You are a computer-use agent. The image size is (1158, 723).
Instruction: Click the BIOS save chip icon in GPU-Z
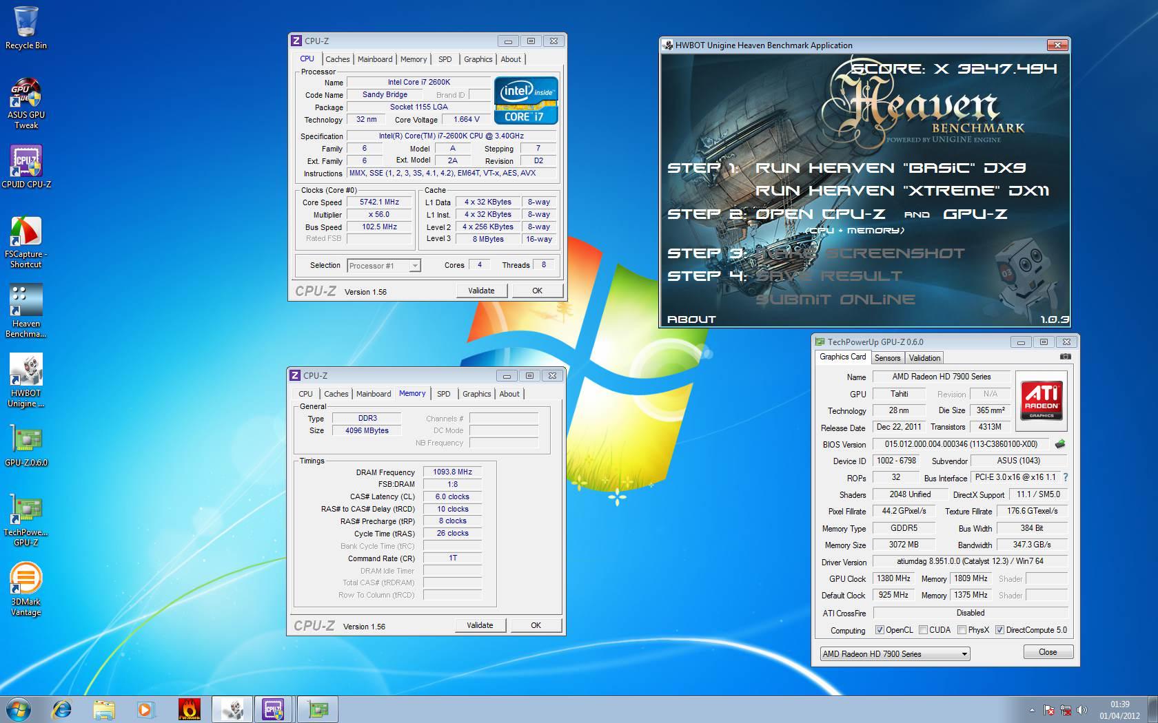point(1060,444)
